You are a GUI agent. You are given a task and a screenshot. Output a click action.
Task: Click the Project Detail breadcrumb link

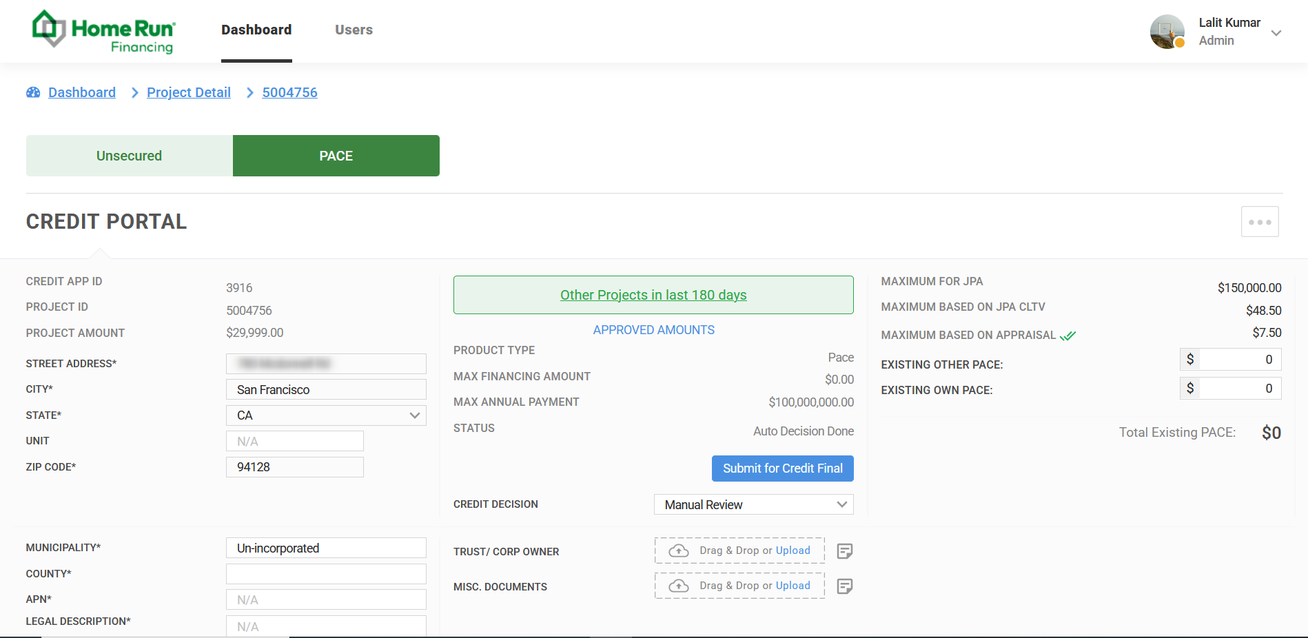188,92
